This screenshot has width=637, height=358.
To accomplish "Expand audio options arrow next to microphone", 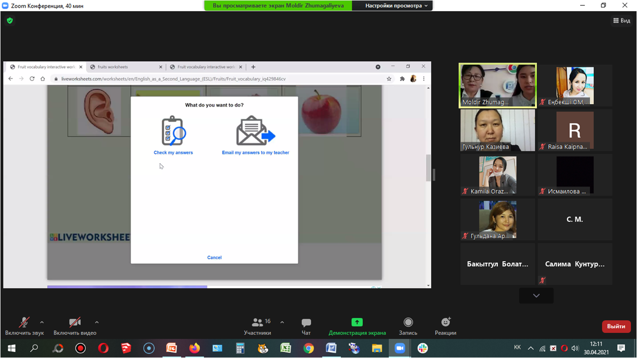I will (x=42, y=322).
